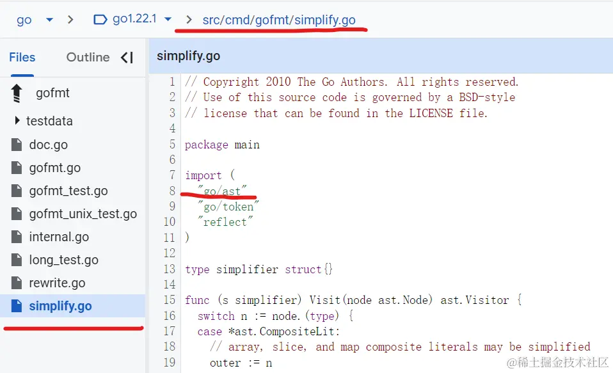Collapse the file sidebar panel

tap(127, 58)
